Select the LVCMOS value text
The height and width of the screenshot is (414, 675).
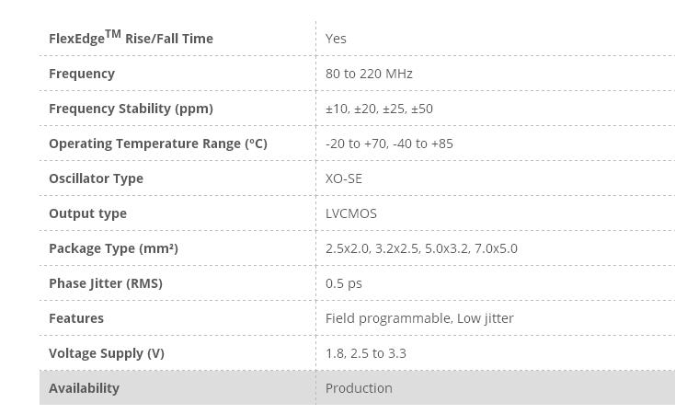click(x=351, y=213)
